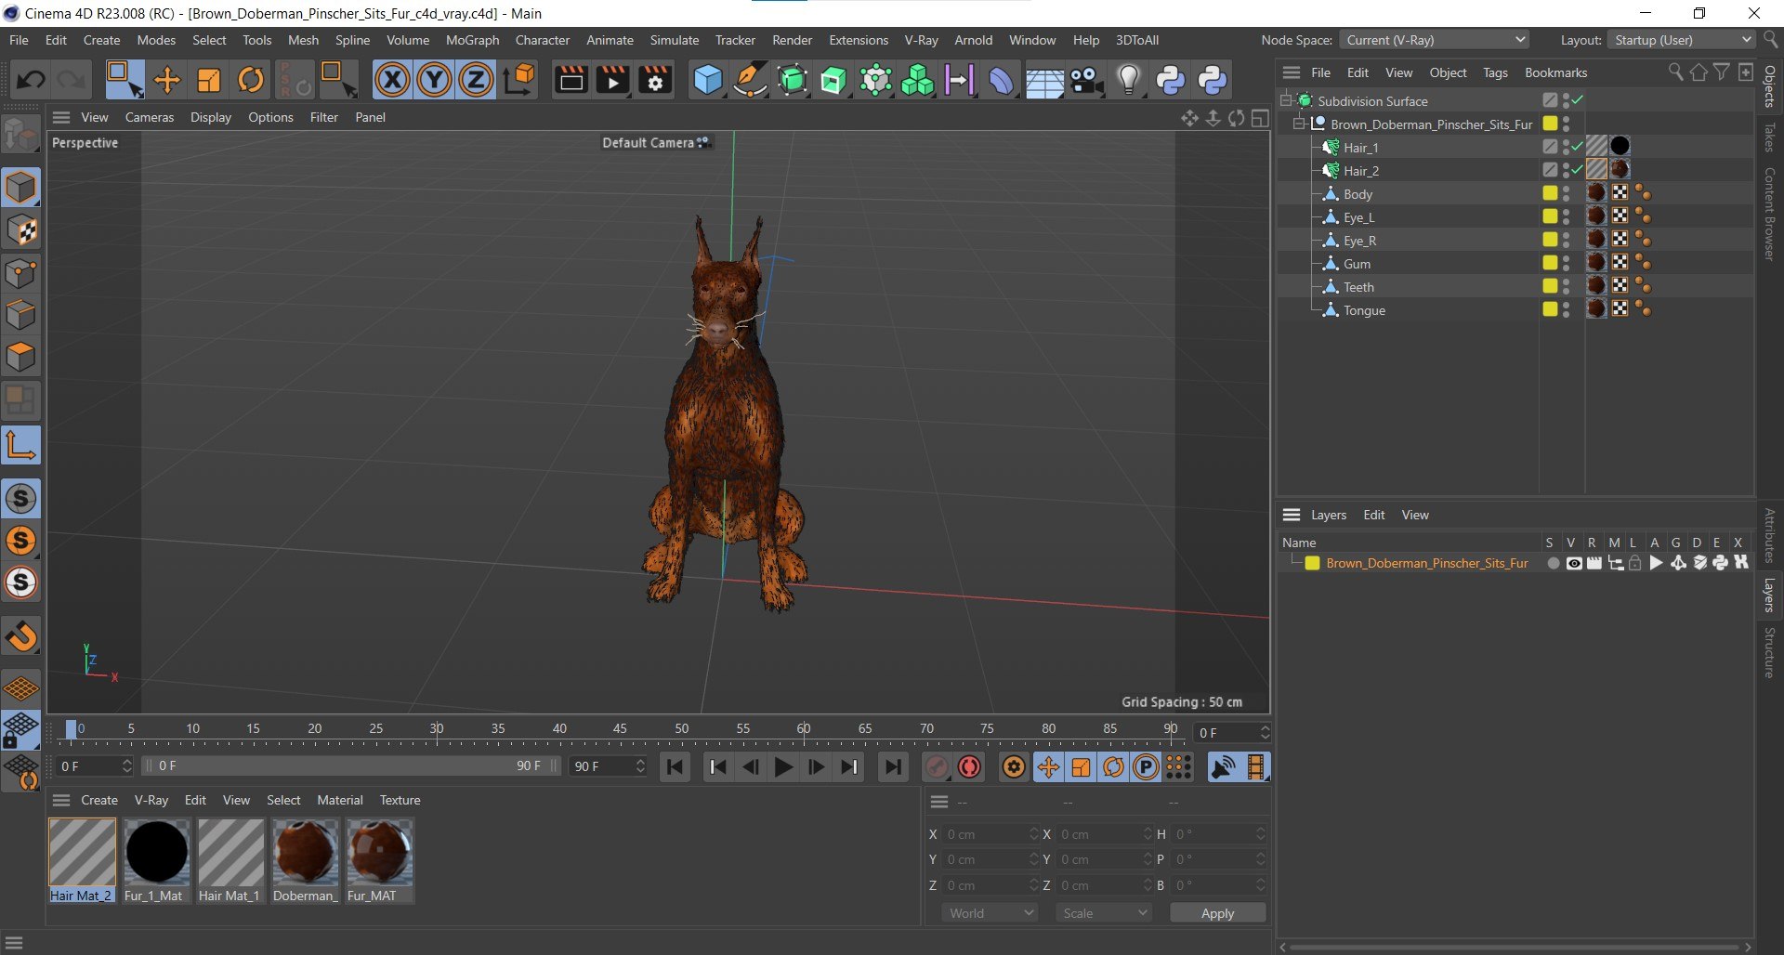1784x955 pixels.
Task: Toggle Hair_2 enable checkmark
Action: click(x=1578, y=170)
